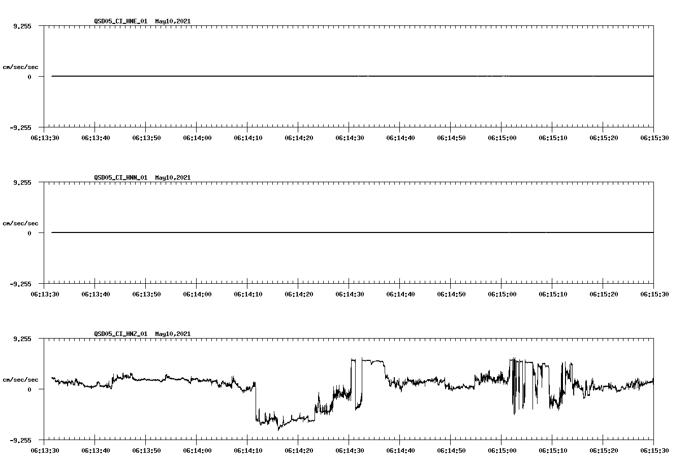Click the 9.255 upper amplitude label of HNE plot
Image resolution: width=690 pixels, height=469 pixels.
[23, 26]
